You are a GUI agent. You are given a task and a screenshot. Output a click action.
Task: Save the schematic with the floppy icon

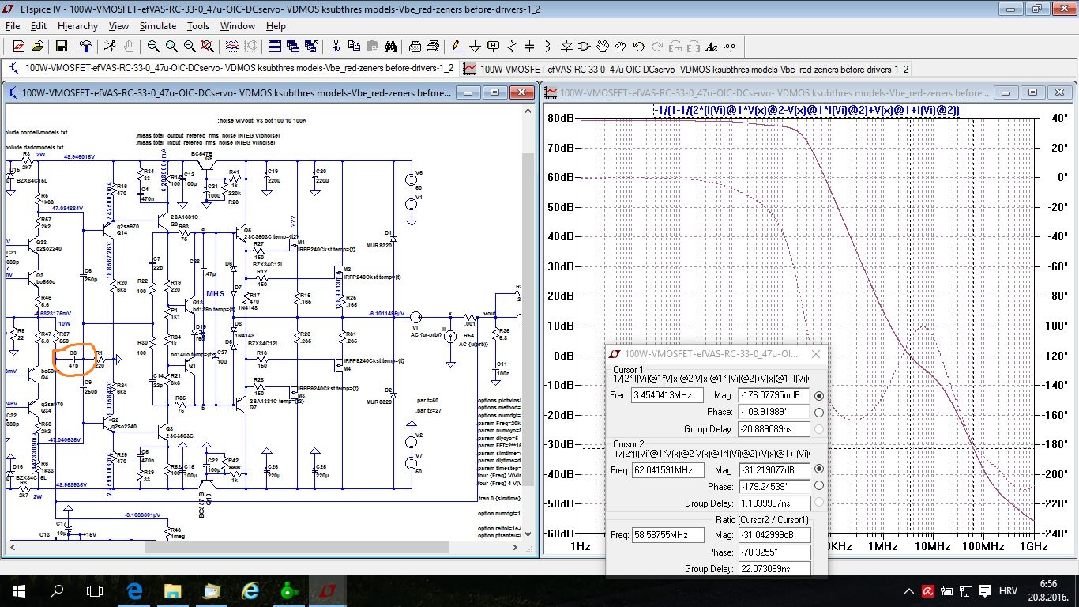click(63, 47)
